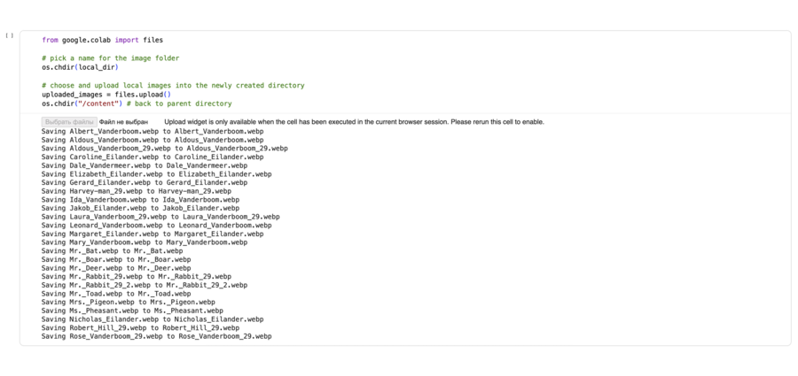This screenshot has width=798, height=376.
Task: Click the 'os.chdir("/content")' code line
Action: (82, 104)
